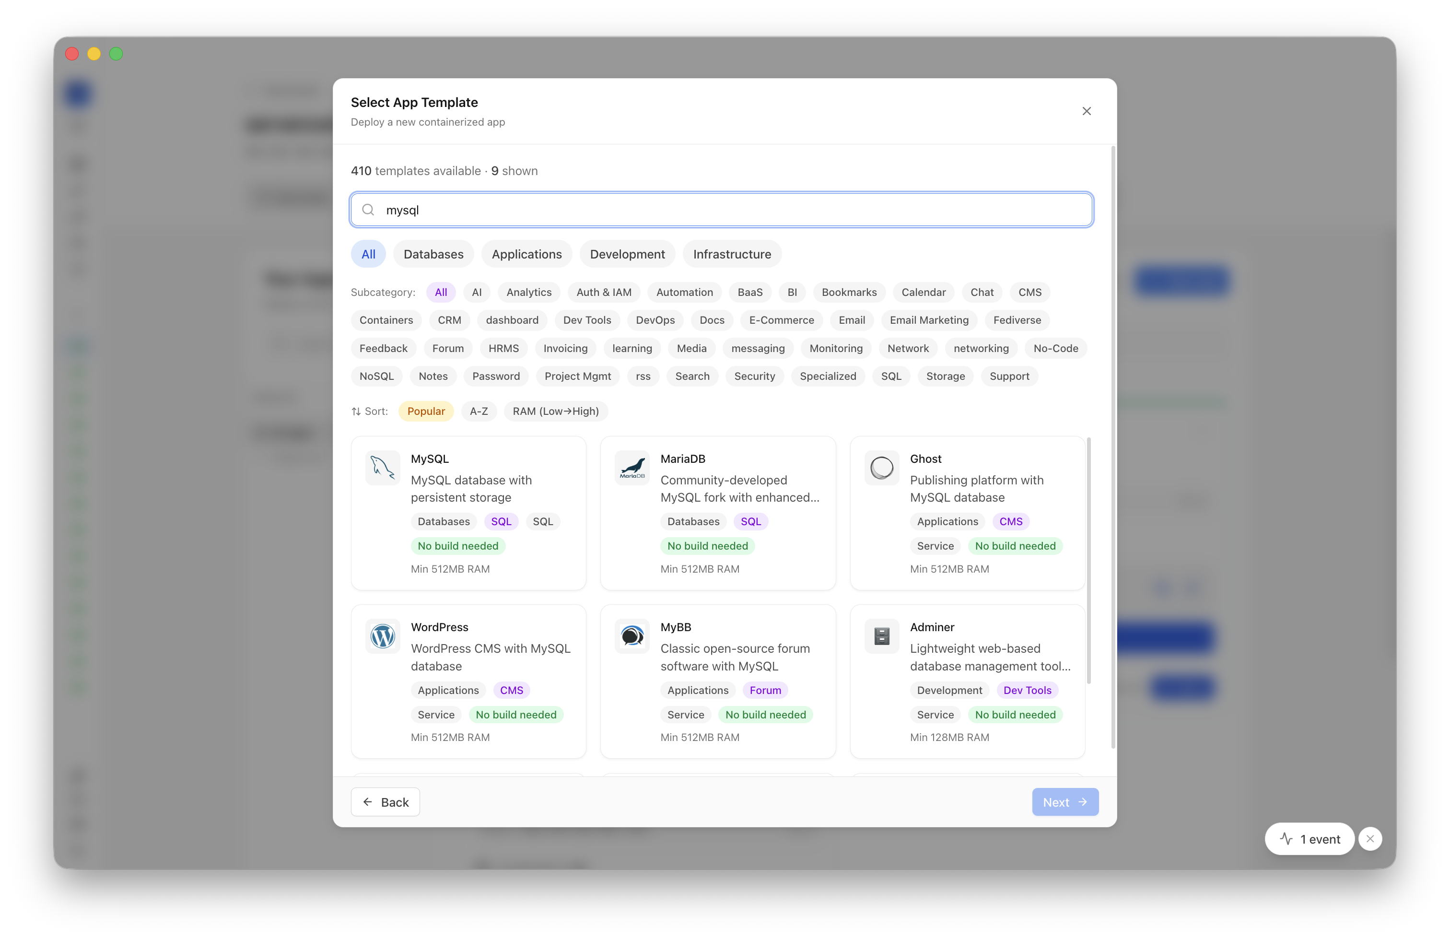
Task: Sort templates by Popular
Action: tap(426, 411)
